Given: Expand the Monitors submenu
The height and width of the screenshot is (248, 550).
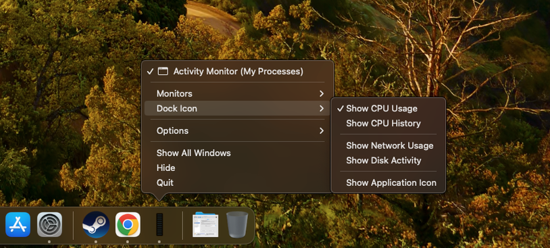Looking at the screenshot, I should coord(237,94).
